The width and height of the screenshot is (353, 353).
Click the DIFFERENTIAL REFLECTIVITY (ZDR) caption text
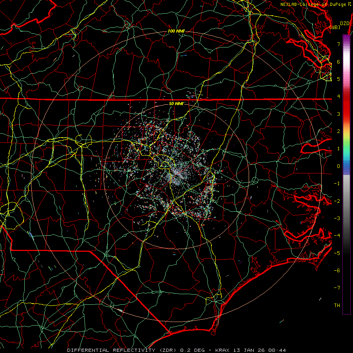(122, 350)
